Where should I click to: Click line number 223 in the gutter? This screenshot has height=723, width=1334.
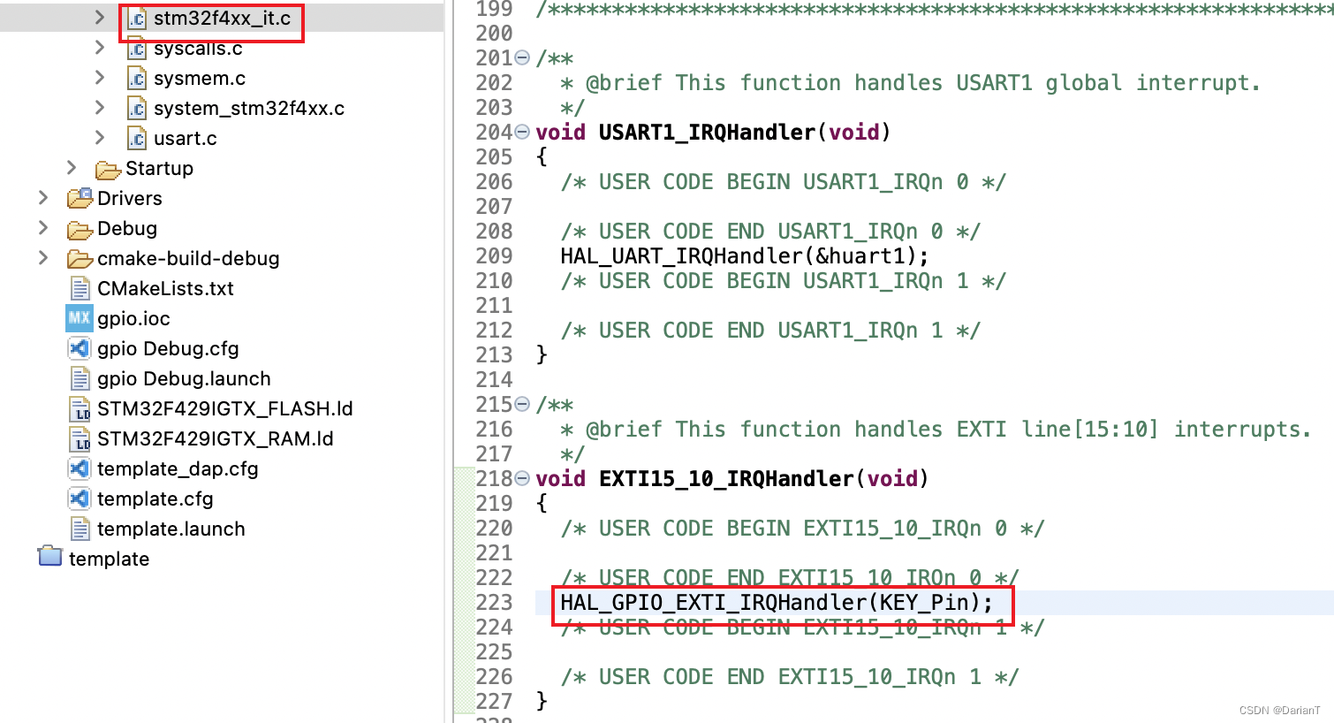(494, 603)
